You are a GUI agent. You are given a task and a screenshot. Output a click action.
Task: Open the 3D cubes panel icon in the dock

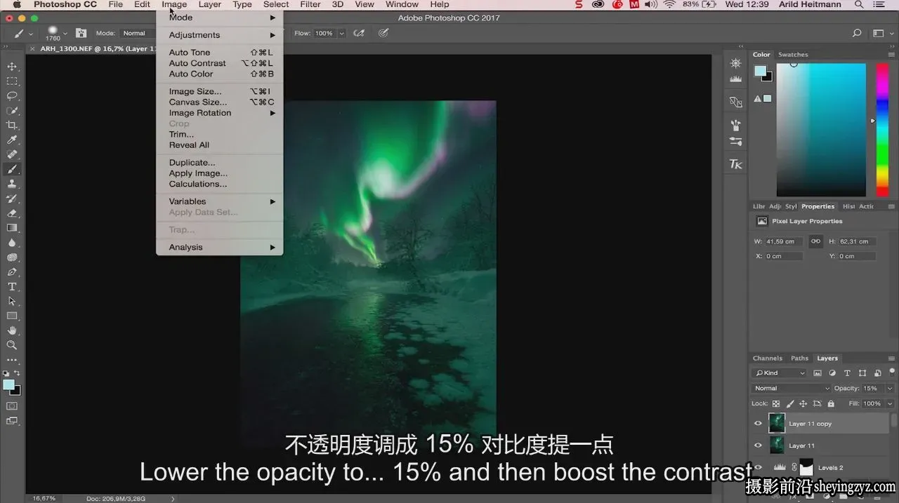735,102
